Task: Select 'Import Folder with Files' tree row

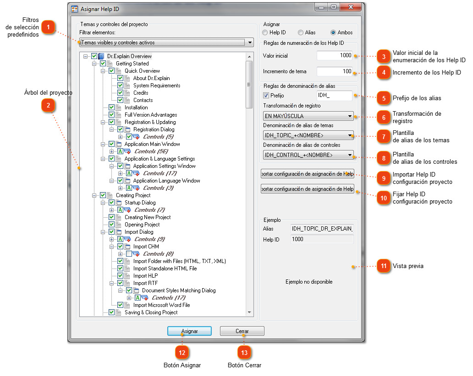Action: (180, 261)
